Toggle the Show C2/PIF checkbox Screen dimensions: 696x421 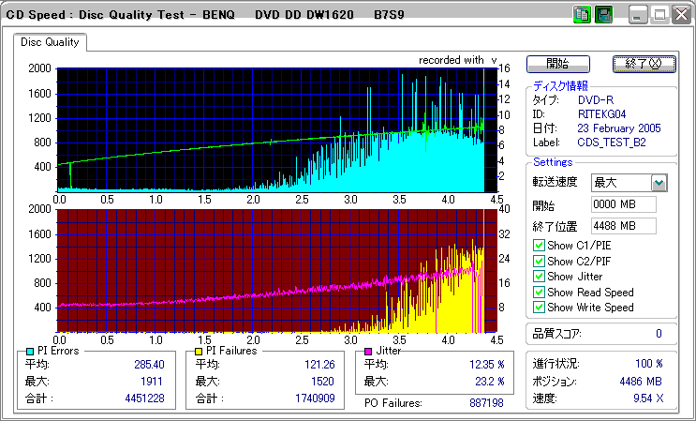coord(539,261)
